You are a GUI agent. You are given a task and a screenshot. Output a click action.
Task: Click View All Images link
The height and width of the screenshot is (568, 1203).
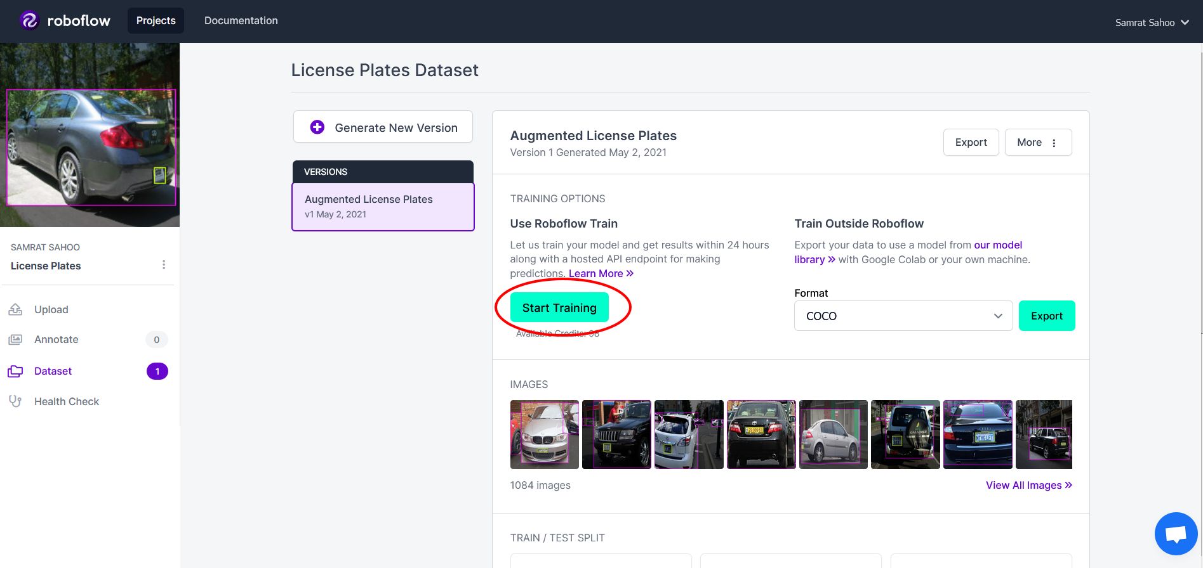point(1029,485)
